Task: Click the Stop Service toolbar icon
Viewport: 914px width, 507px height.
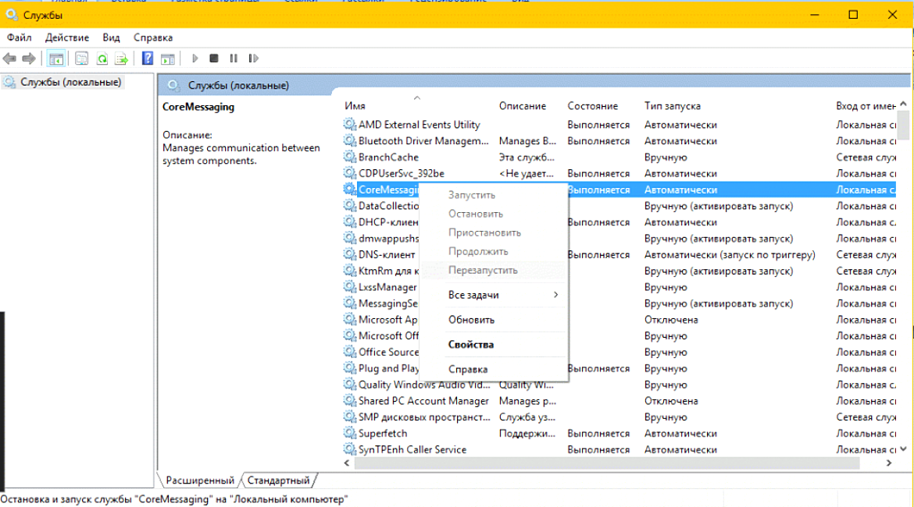Action: (214, 58)
